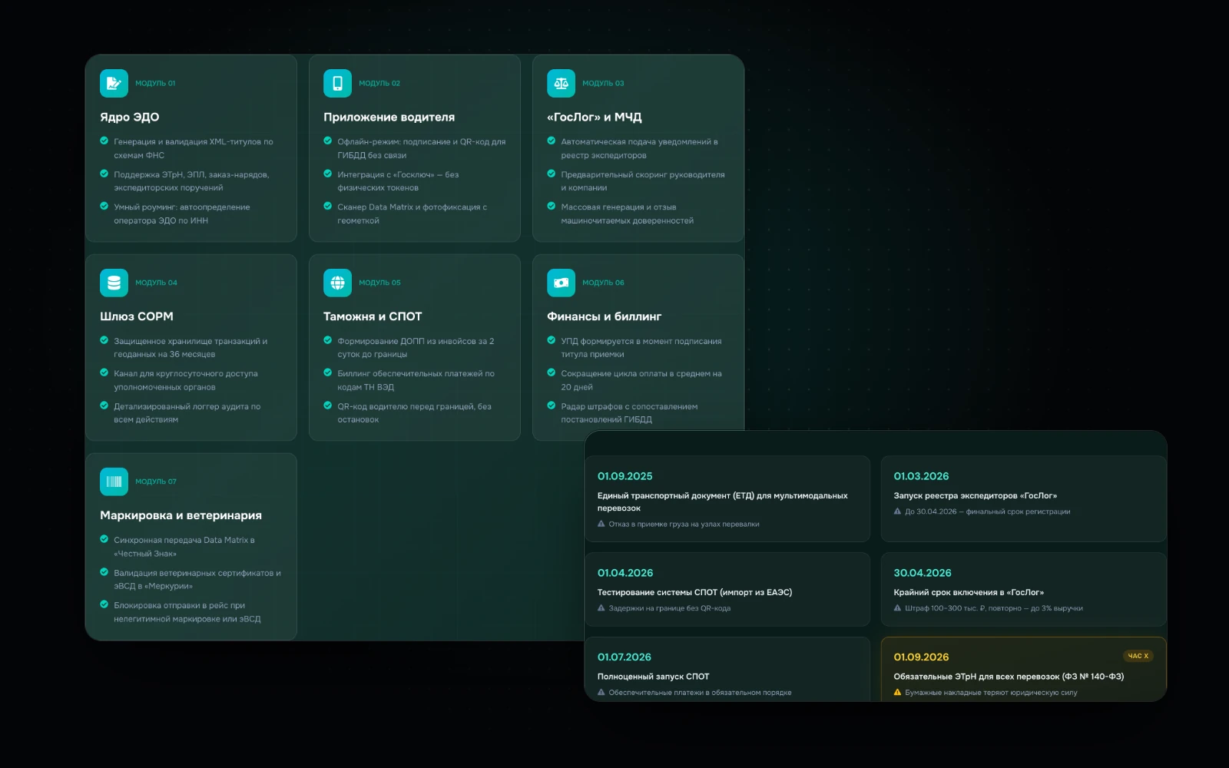Click the Модуль 03 scales icon
Screen dimensions: 1229x768
561,83
